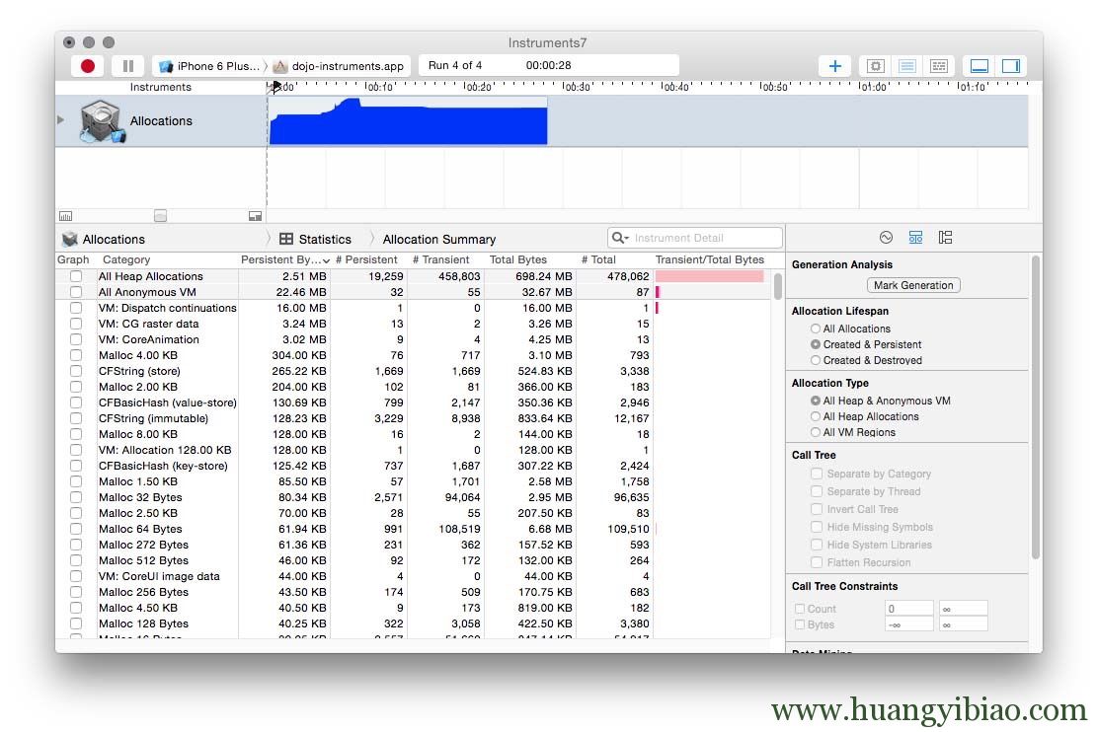Toggle Count call tree constraint checkbox
Screen dimensions: 1098x732
pyautogui.click(x=800, y=608)
